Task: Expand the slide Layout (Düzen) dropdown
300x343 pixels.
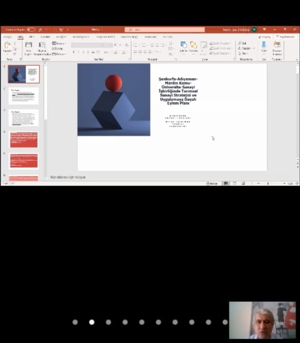Action: 58,43
